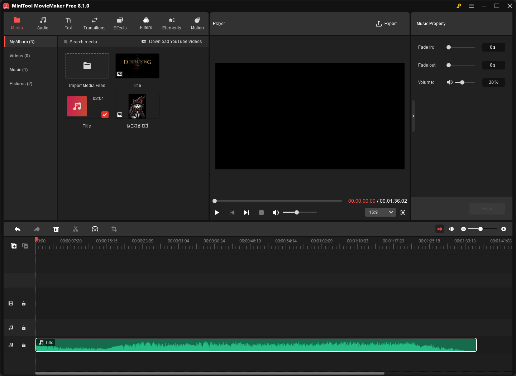Select the cat wizard picture thumbnail
This screenshot has height=376, width=516.
[137, 106]
